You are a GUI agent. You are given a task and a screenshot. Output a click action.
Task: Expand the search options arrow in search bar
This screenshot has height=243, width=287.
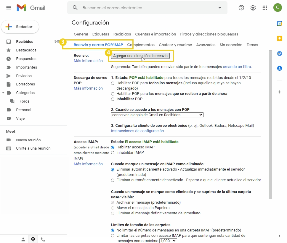(219, 8)
